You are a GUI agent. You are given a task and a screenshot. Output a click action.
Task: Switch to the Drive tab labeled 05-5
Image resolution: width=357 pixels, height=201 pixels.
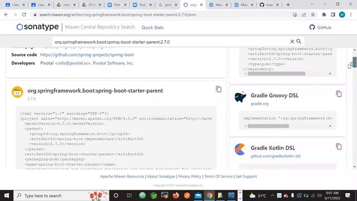tap(91, 5)
